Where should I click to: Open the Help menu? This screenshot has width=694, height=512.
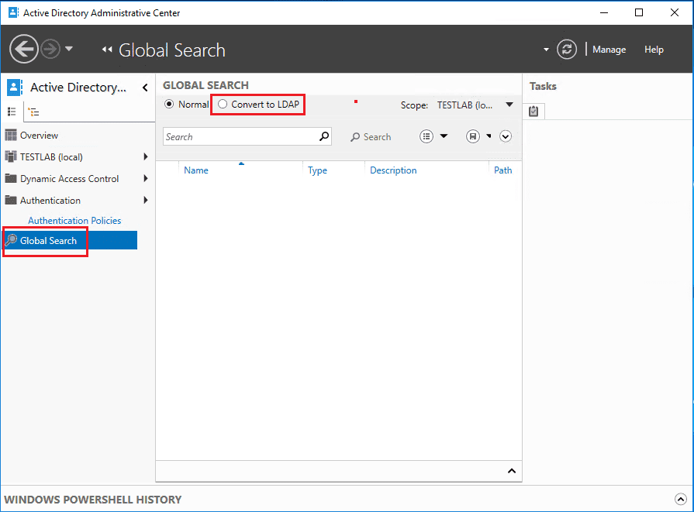(x=654, y=50)
